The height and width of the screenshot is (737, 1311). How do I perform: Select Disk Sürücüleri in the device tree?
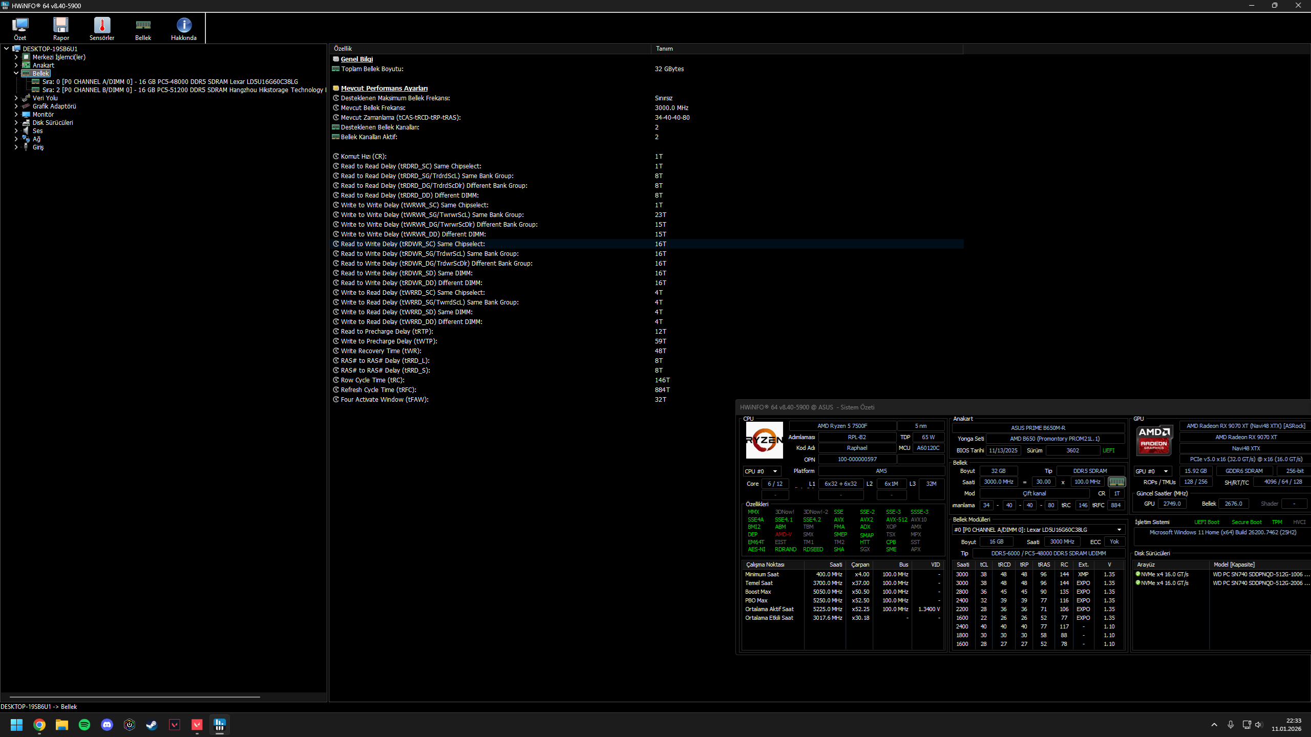point(53,122)
